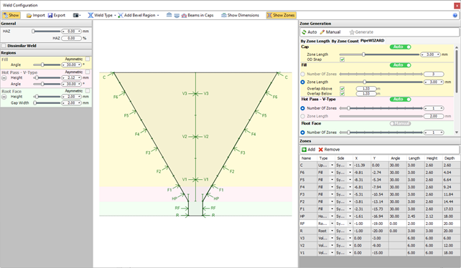Click the Manual zone generation button
461x268 pixels.
pos(330,32)
